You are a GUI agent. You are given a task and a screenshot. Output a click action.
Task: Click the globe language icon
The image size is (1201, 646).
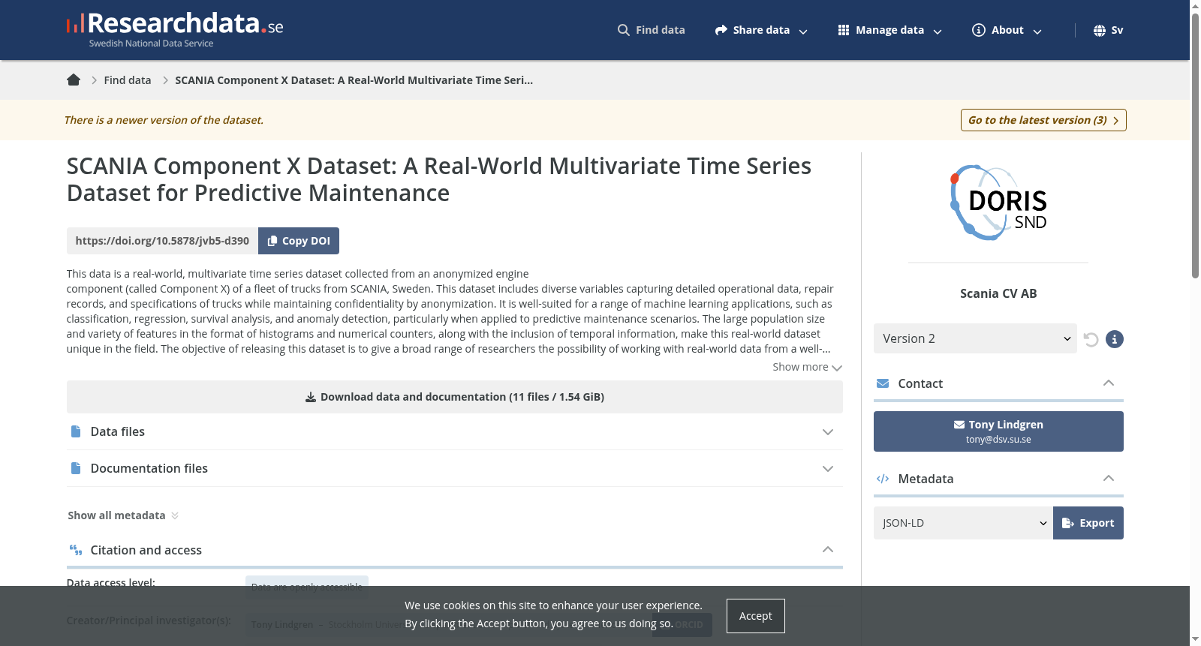1100,30
